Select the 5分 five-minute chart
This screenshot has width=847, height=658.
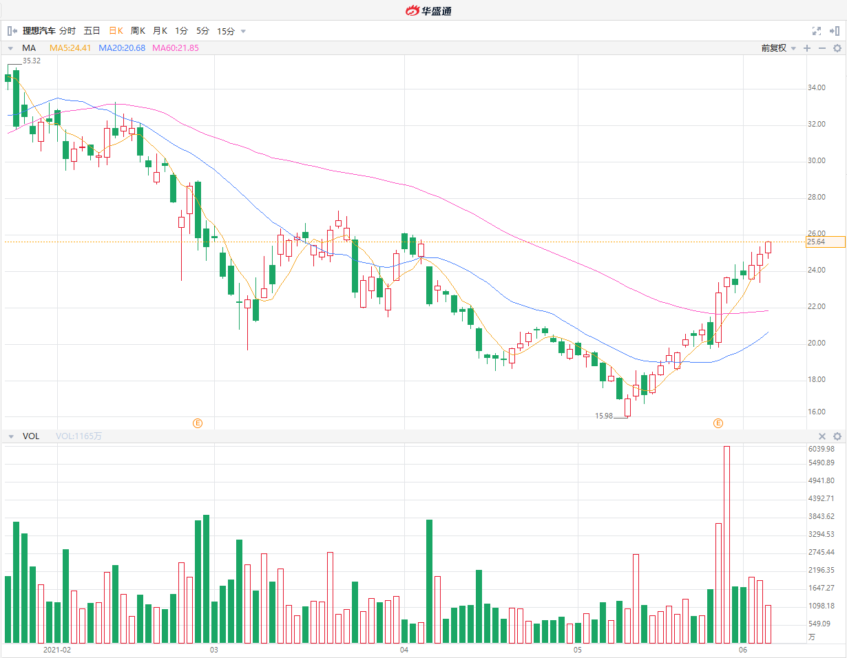pos(202,31)
